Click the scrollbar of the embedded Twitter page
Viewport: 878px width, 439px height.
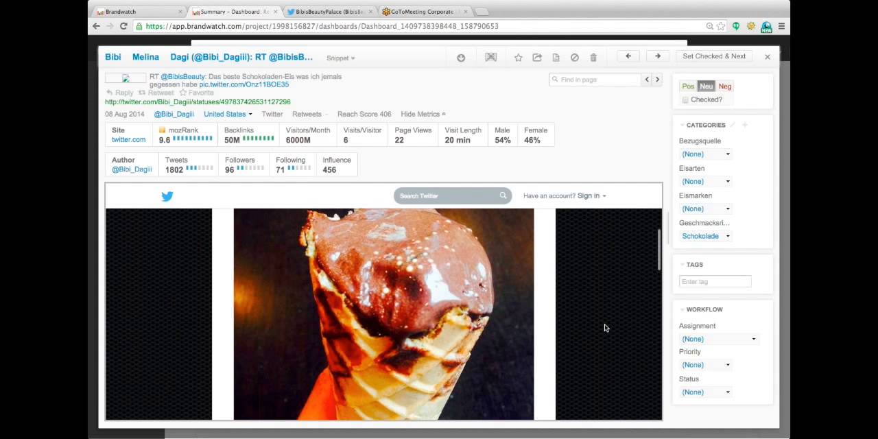[x=659, y=249]
